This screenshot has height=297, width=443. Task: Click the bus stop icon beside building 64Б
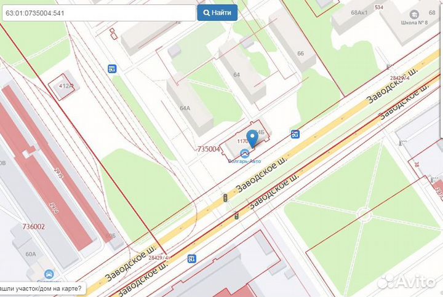coord(295,134)
